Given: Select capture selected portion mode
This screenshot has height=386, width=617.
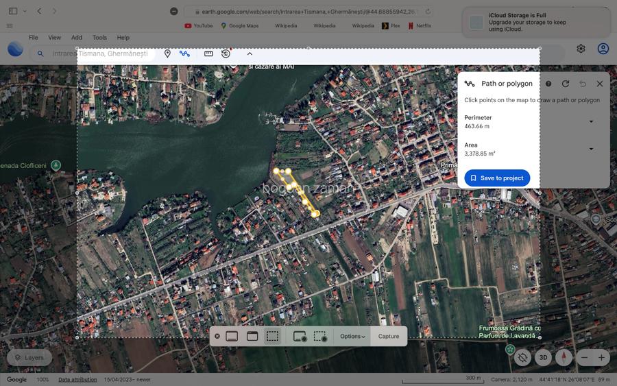Looking at the screenshot, I should (x=272, y=336).
